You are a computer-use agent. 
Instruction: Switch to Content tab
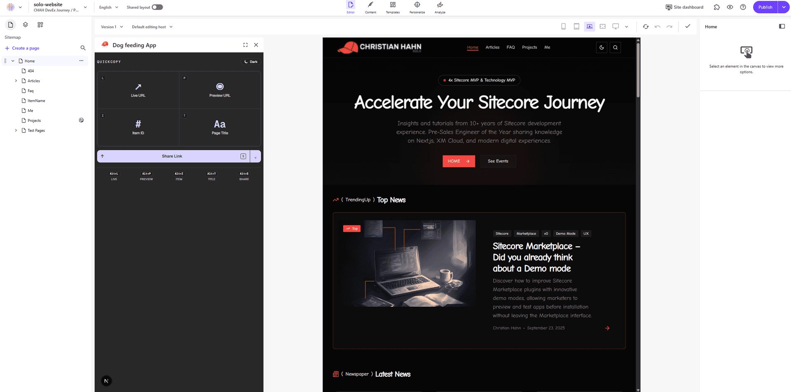(x=371, y=7)
